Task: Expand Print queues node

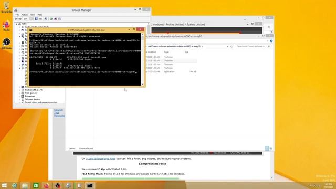Action: [x=19, y=93]
